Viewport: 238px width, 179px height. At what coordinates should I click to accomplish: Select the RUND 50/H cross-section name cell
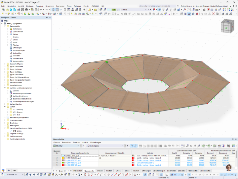point(80,155)
